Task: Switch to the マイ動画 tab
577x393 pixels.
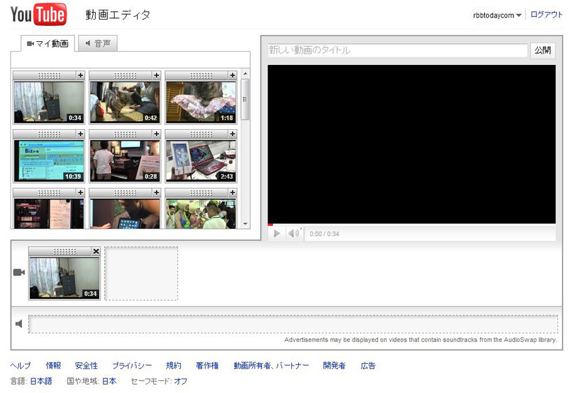Action: [48, 43]
